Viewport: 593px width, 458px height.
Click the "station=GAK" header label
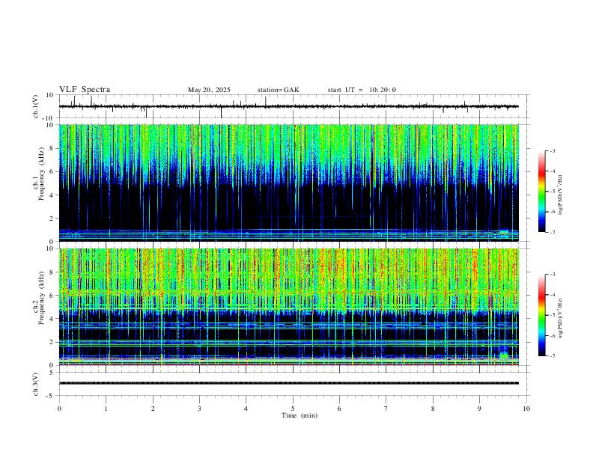point(278,90)
